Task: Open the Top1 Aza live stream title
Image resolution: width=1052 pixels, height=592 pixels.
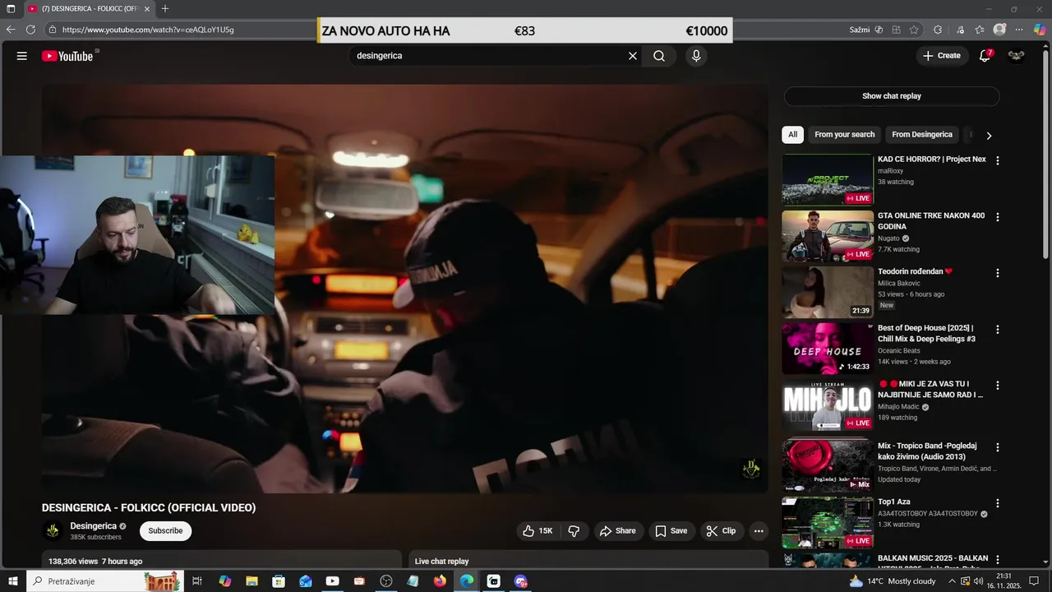Action: tap(894, 502)
